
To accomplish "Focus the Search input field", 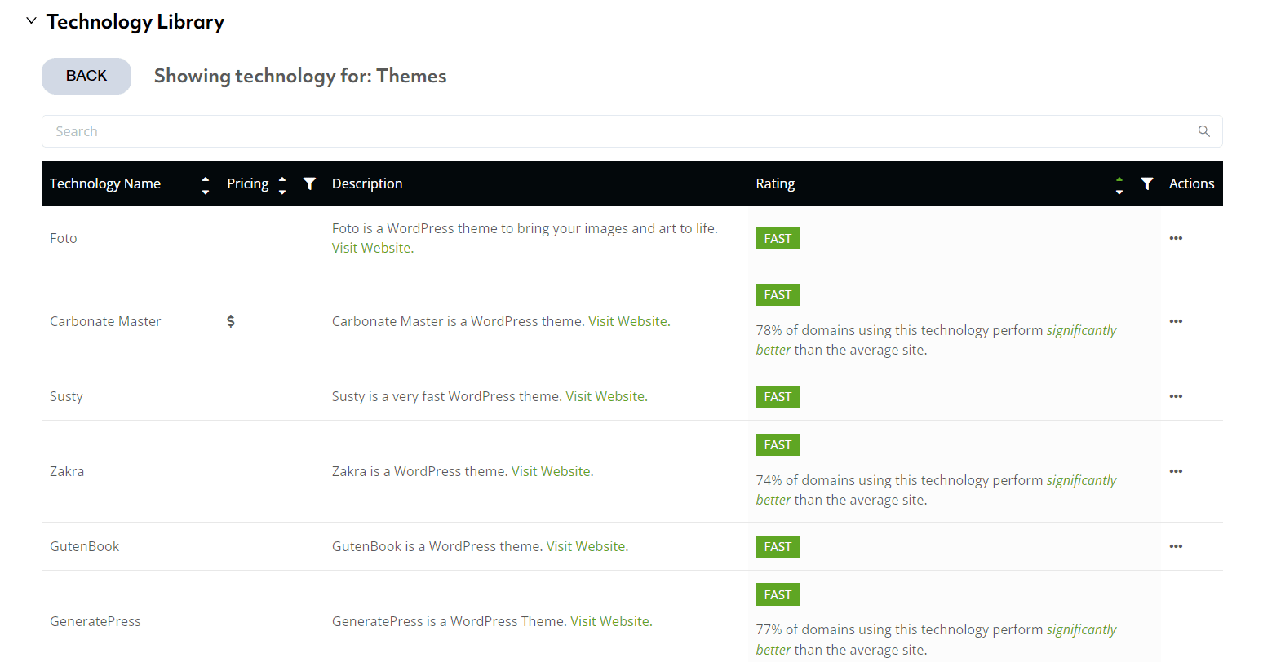I will tap(632, 131).
